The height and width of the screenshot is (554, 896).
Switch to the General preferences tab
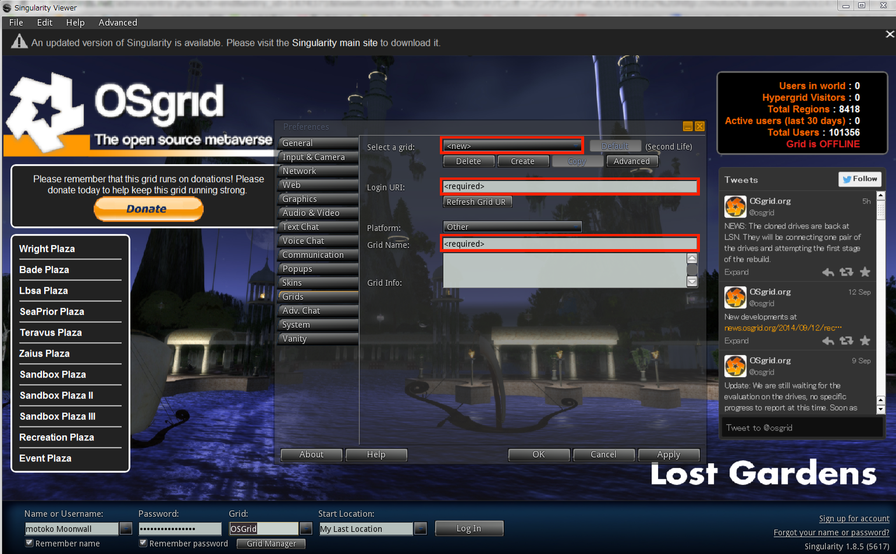[318, 143]
